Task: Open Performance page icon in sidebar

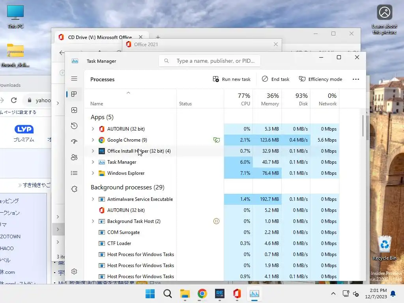Action: [74, 110]
